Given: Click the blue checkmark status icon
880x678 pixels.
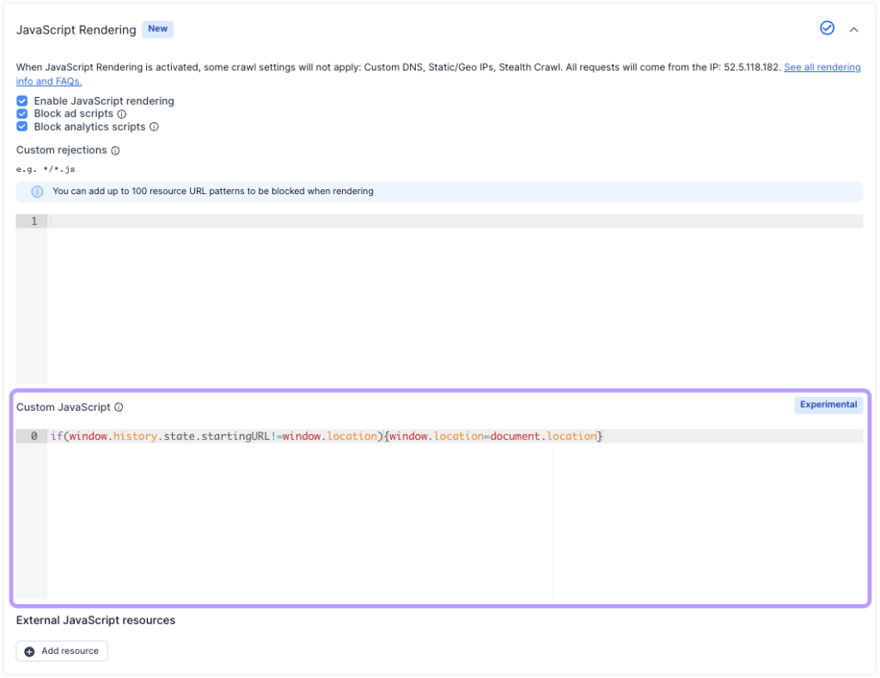Looking at the screenshot, I should click(827, 27).
